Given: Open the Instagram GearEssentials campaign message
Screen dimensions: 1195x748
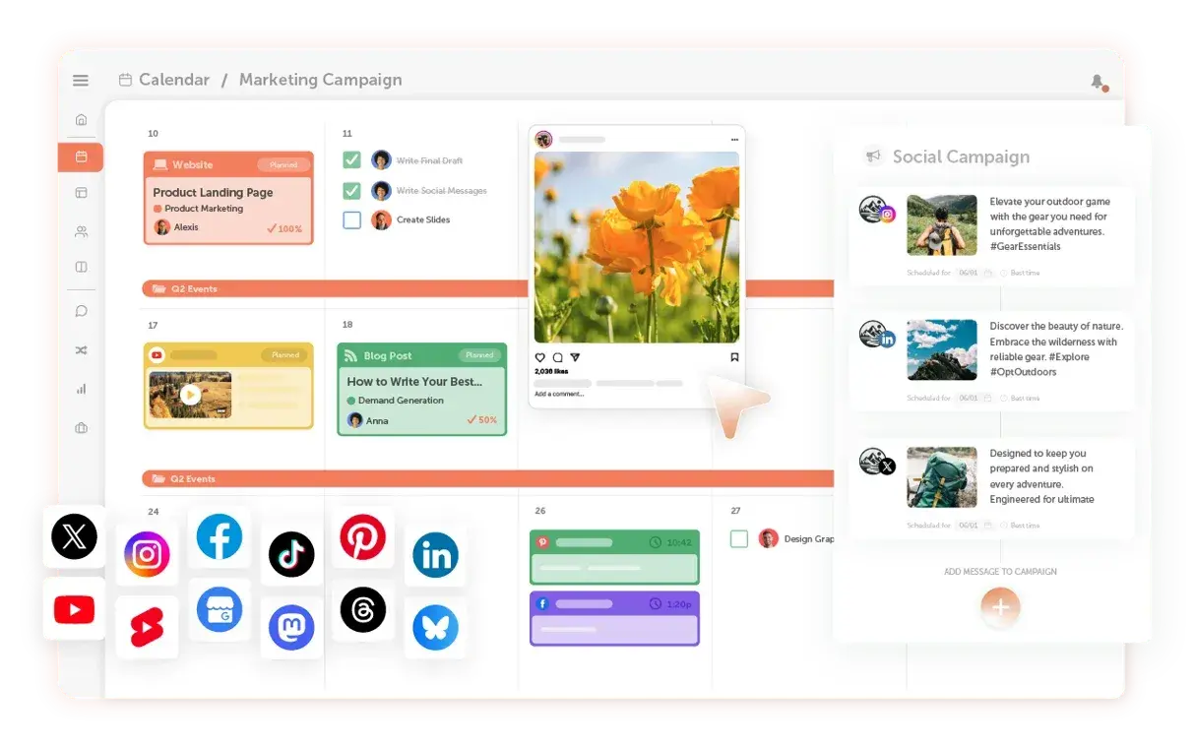Looking at the screenshot, I should pyautogui.click(x=991, y=236).
